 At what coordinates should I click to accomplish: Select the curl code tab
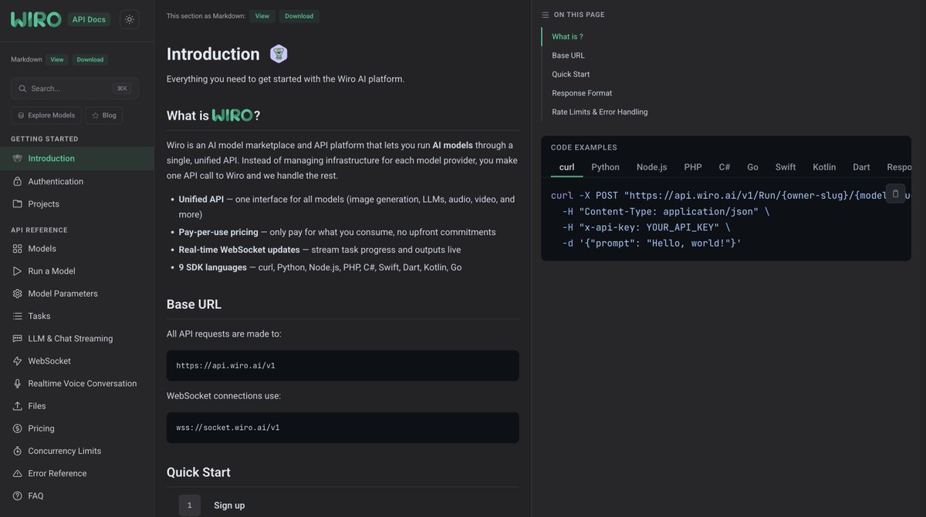point(566,167)
